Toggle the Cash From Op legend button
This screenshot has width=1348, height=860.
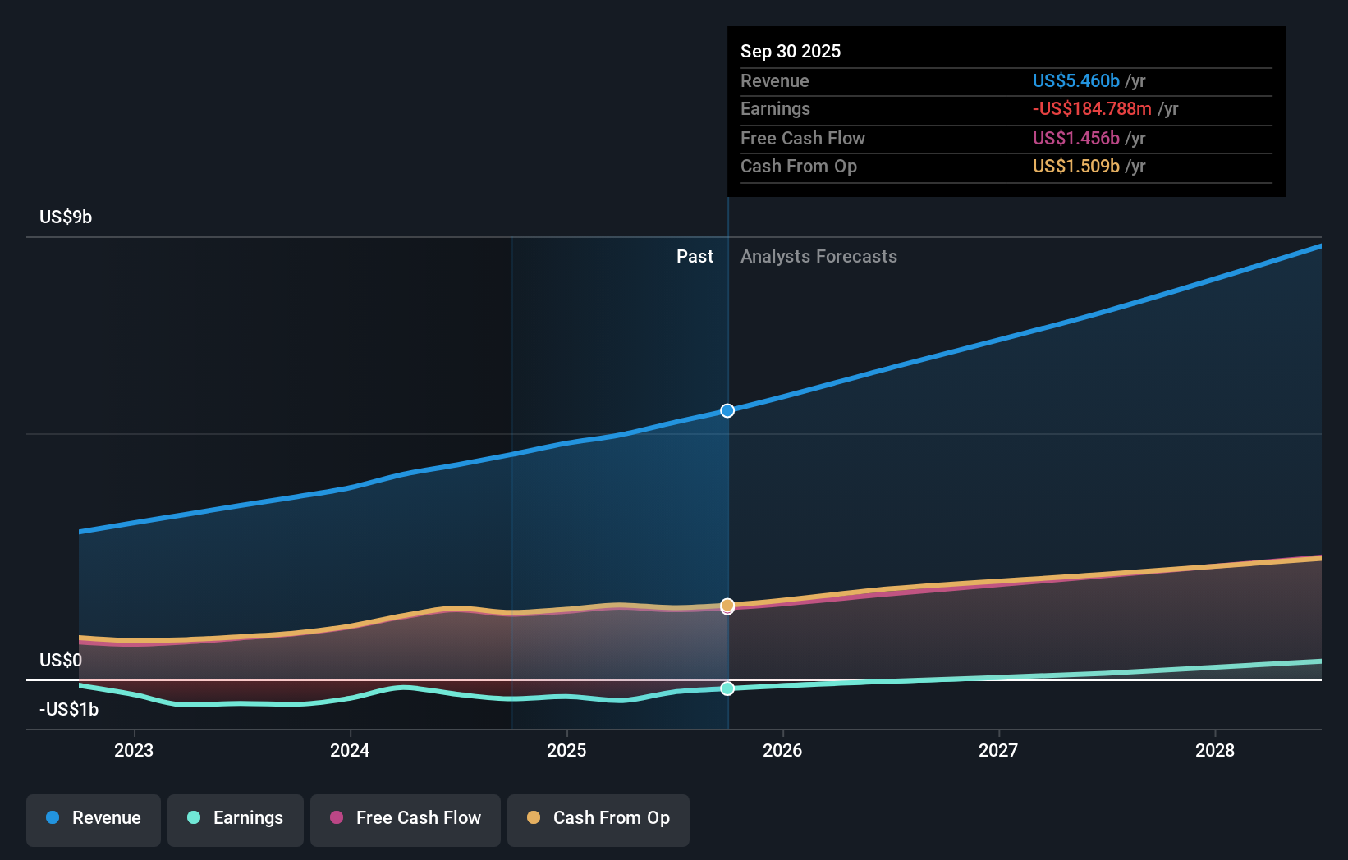tap(598, 818)
